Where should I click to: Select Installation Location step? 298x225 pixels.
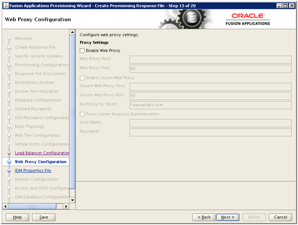35,83
